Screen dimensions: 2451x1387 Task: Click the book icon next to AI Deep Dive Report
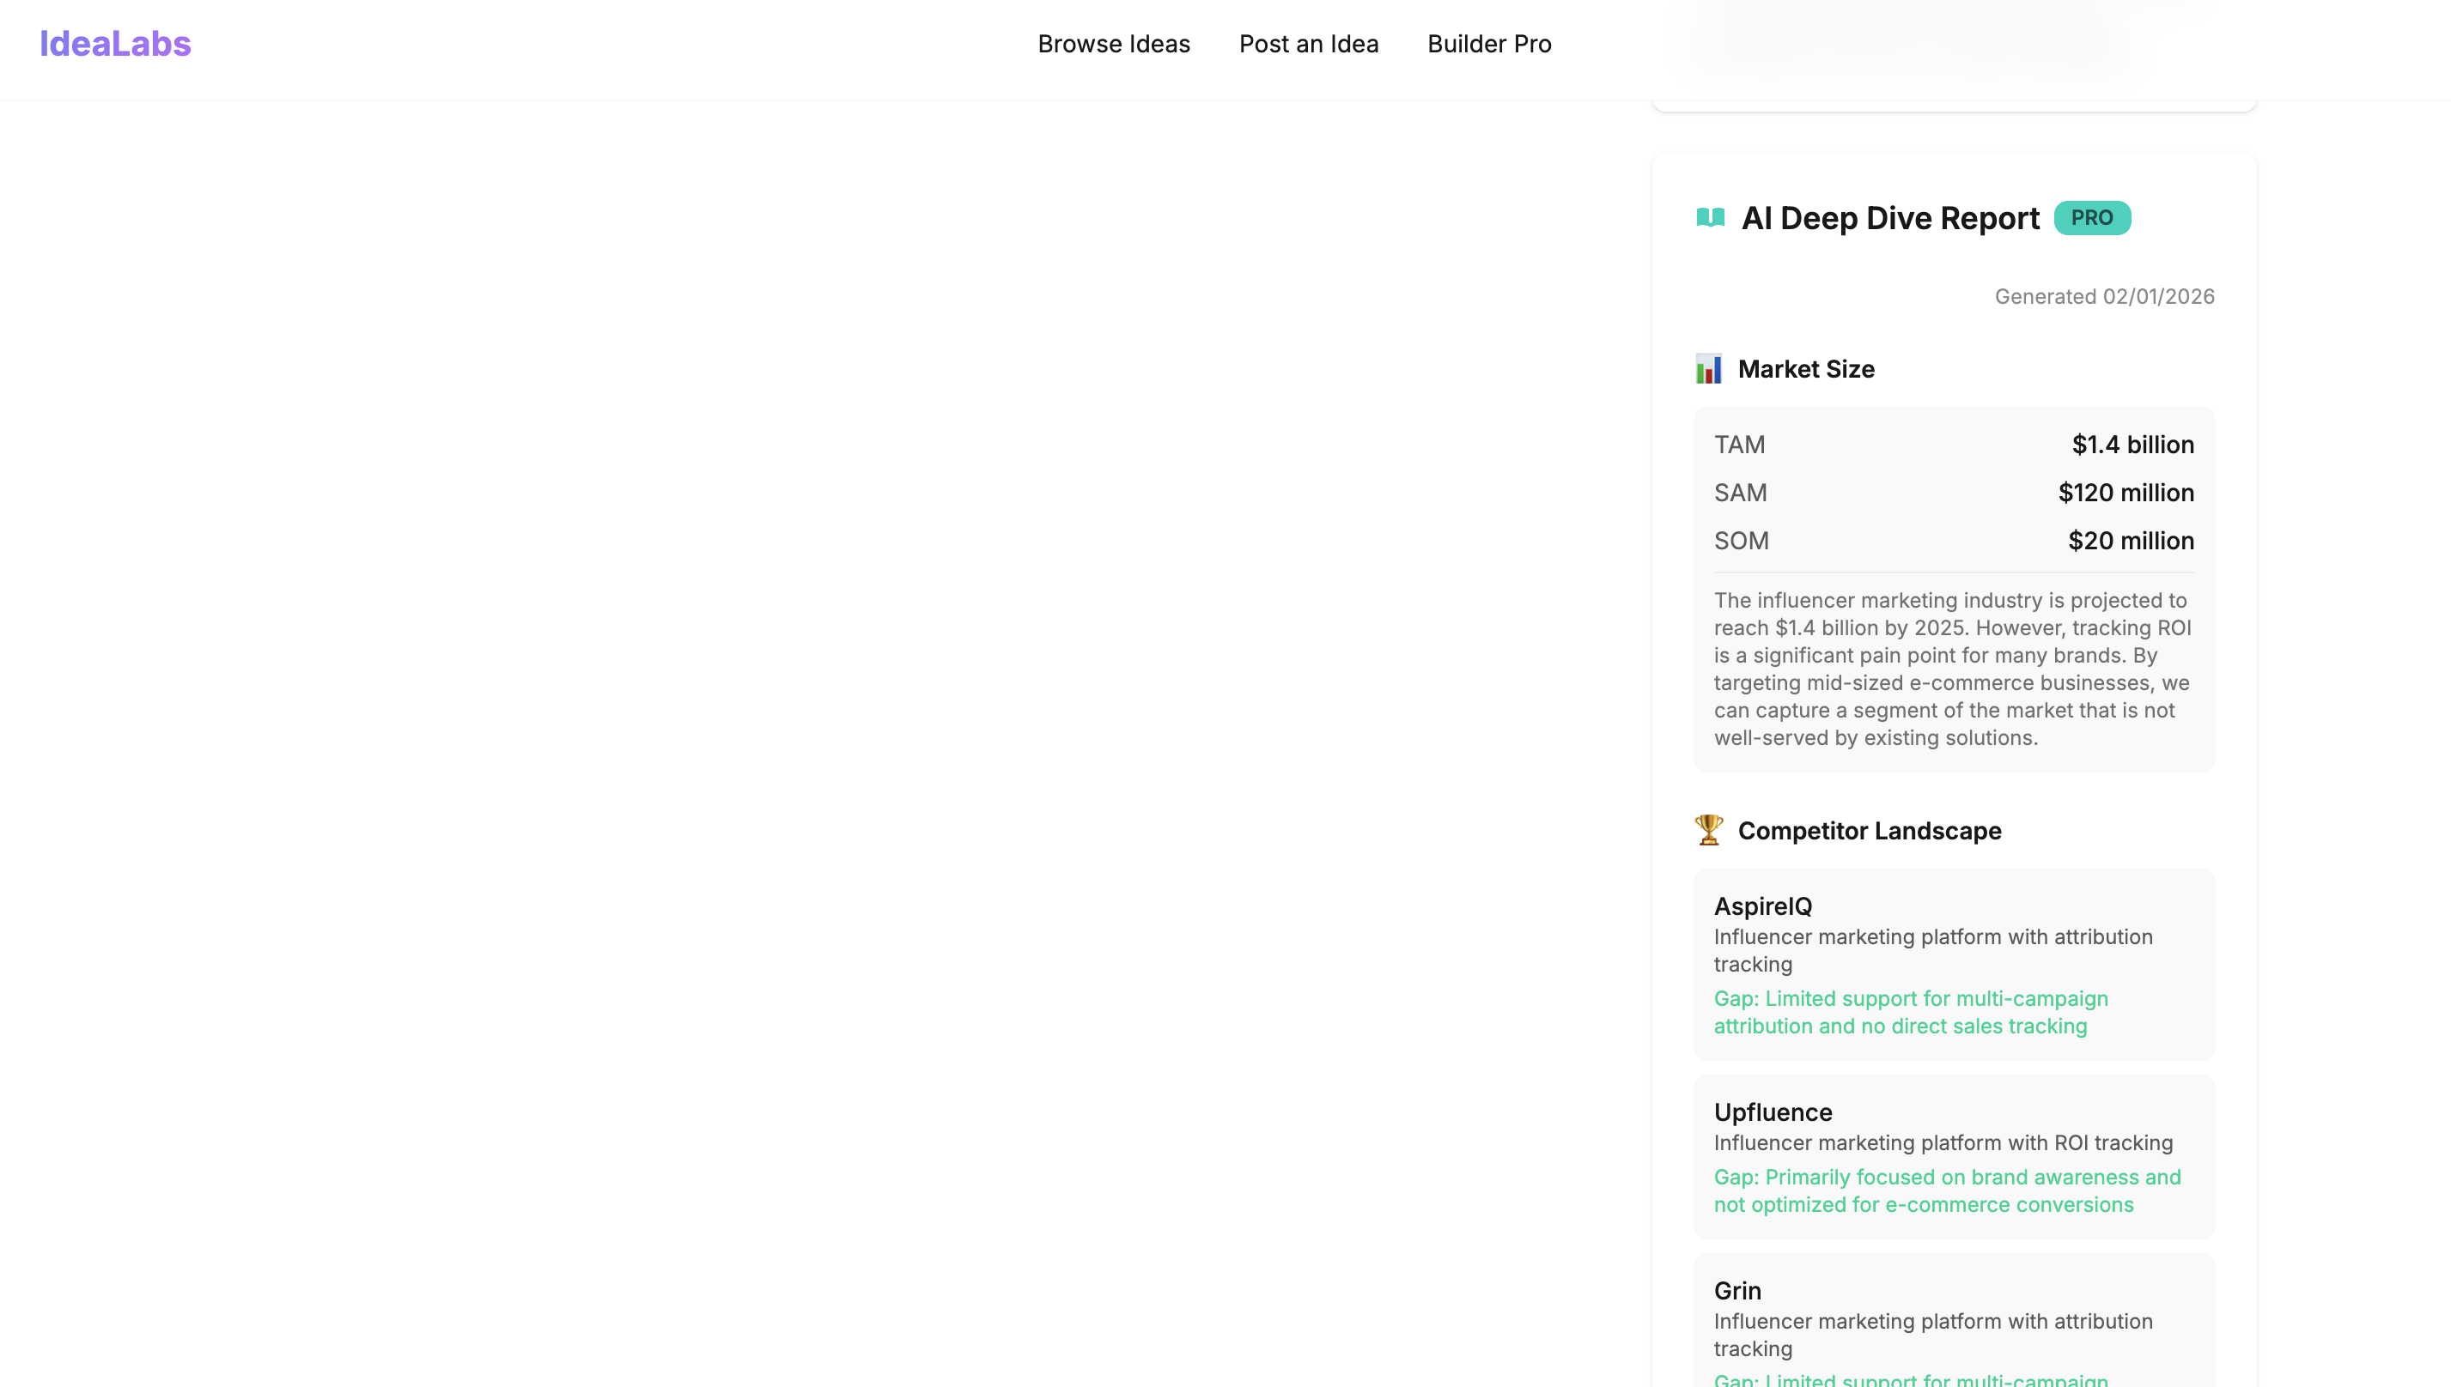[x=1711, y=217]
